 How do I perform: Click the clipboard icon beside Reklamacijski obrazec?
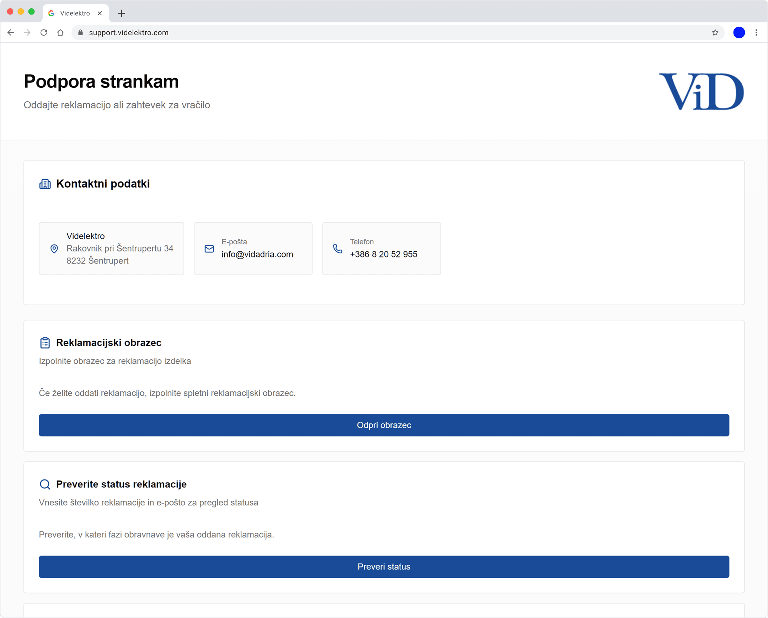click(45, 343)
